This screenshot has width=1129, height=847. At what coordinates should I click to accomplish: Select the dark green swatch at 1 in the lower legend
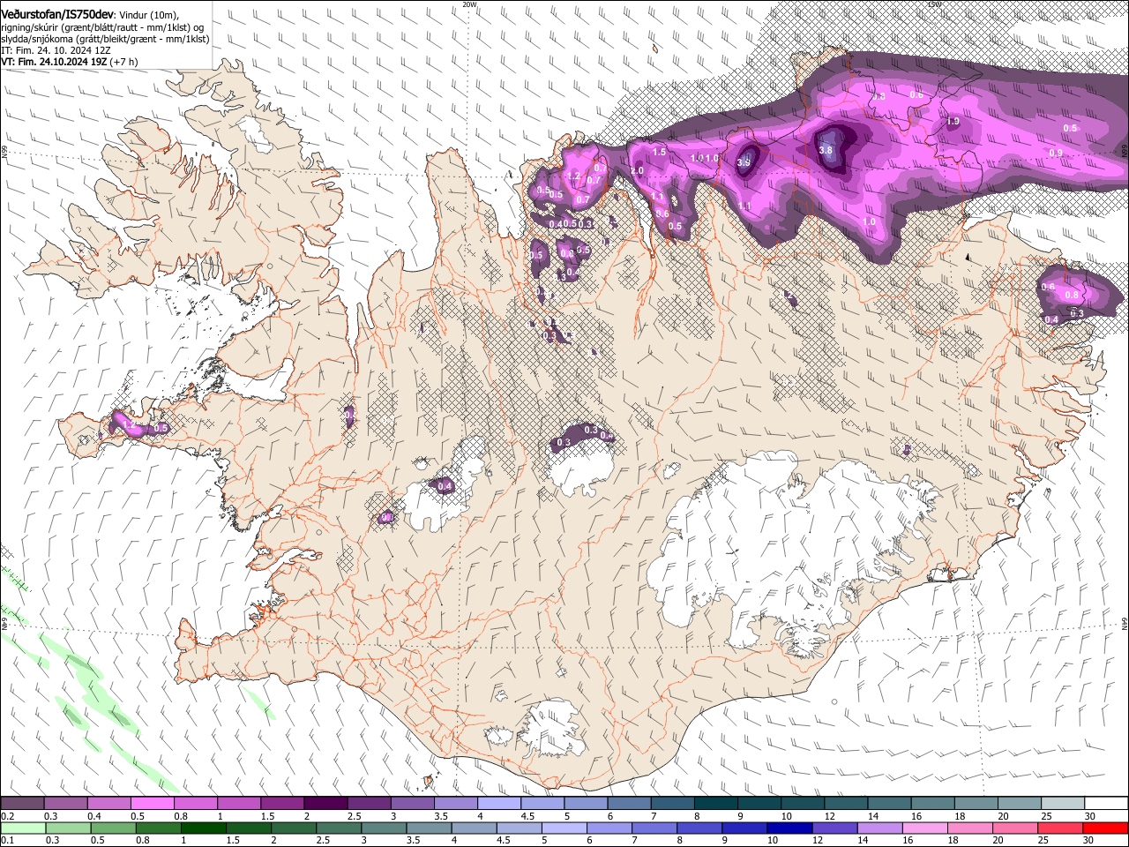coord(204,828)
